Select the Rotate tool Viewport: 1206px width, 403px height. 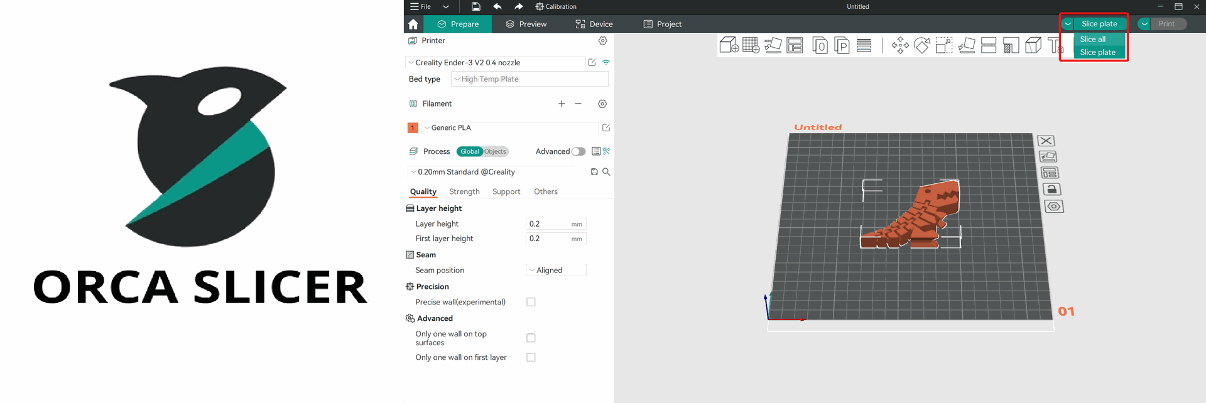click(922, 45)
